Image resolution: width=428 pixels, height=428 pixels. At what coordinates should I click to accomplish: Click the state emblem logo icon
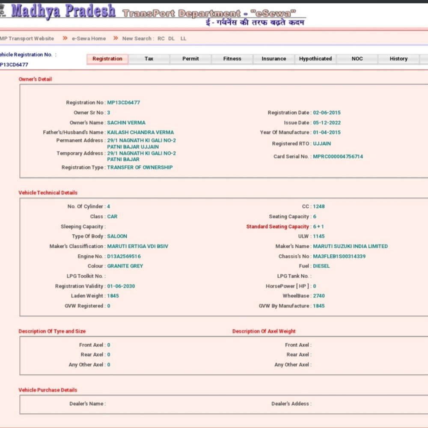click(3, 11)
